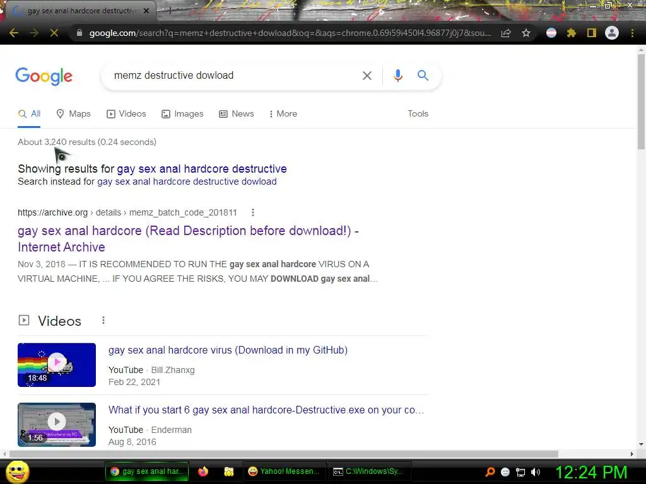646x484 pixels.
Task: Click the vertical scrollbar down arrow
Action: 641,444
